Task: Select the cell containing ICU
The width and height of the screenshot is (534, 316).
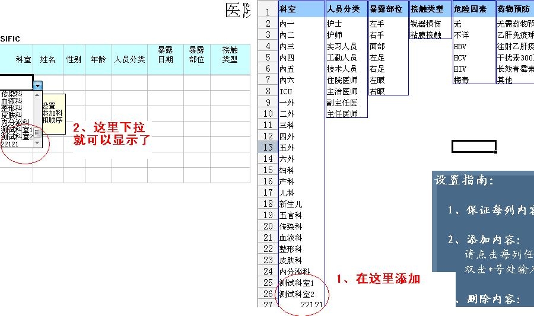Action: click(301, 91)
